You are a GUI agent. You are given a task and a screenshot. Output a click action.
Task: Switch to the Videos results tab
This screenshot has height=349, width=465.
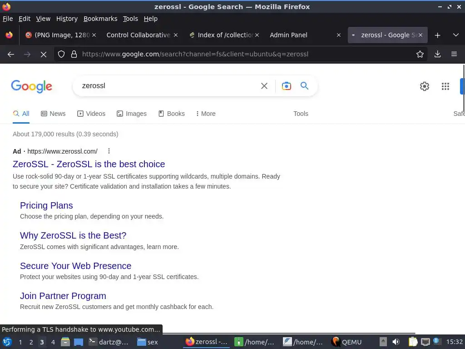91,114
